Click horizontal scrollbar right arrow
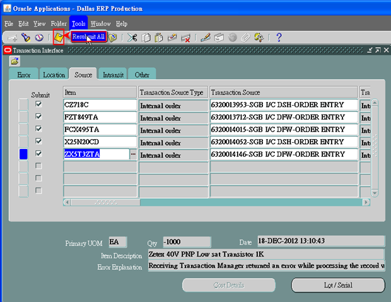The height and width of the screenshot is (302, 391). click(x=366, y=202)
